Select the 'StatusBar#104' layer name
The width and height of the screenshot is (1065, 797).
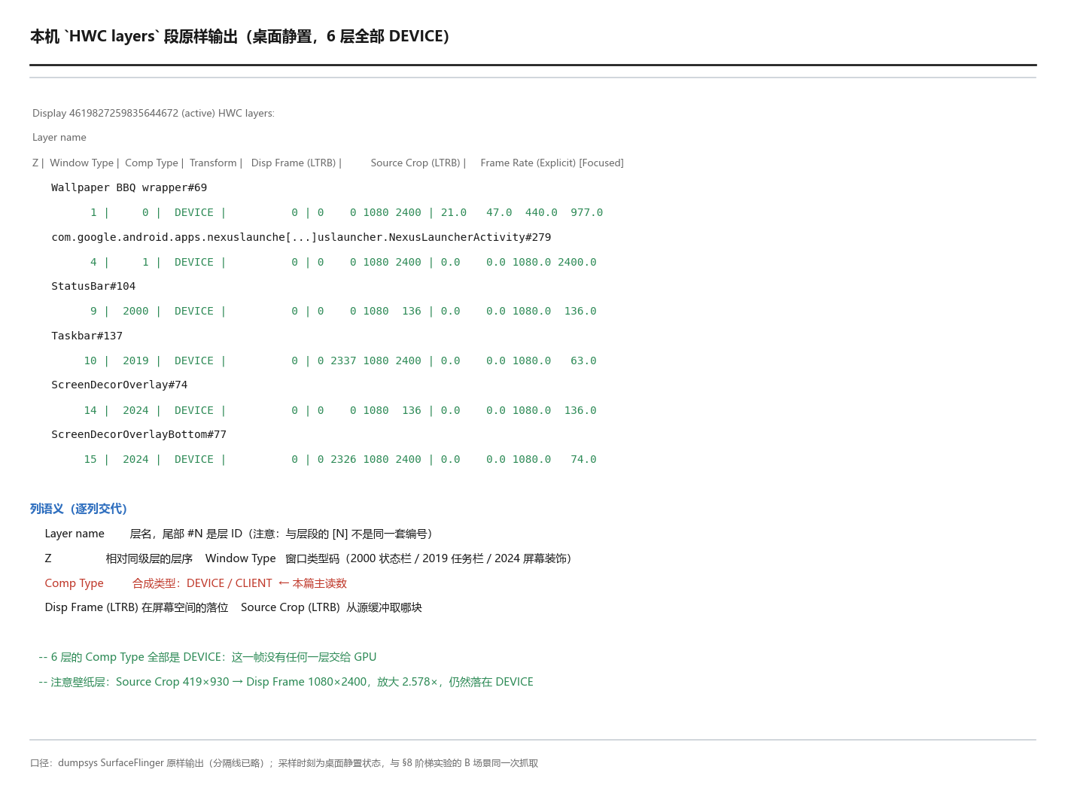click(93, 287)
